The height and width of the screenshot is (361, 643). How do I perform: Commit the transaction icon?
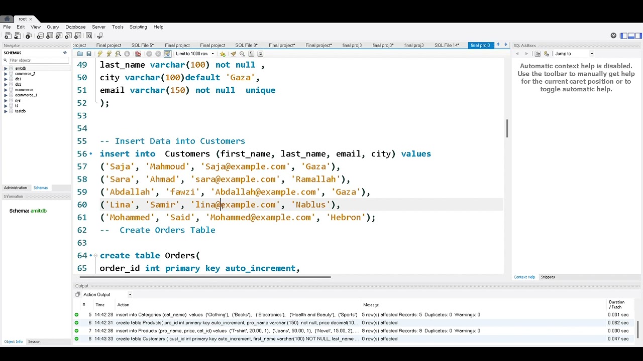pyautogui.click(x=149, y=54)
